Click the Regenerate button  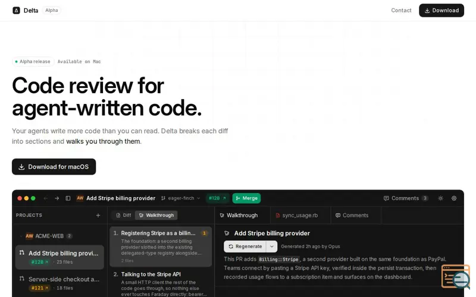pos(245,247)
